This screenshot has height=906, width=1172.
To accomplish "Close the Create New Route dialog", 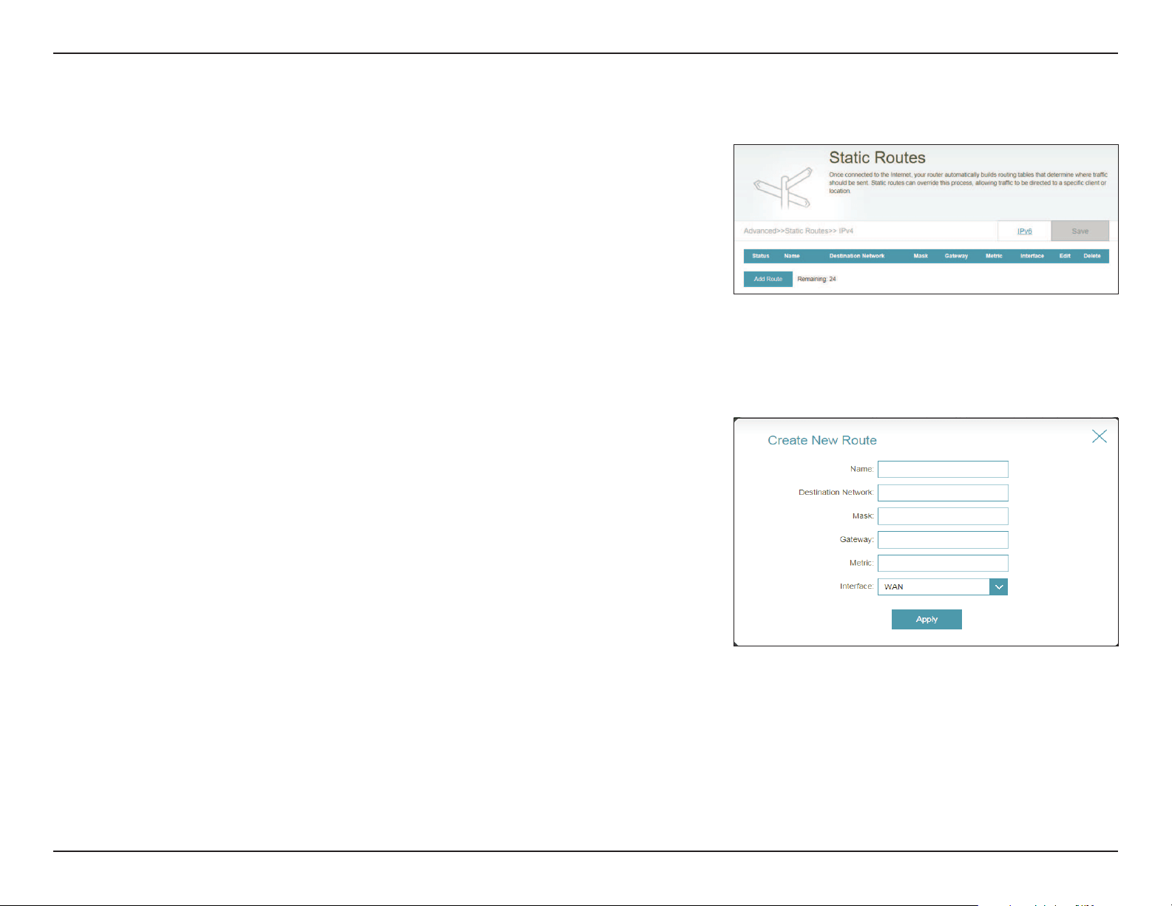I will point(1099,436).
